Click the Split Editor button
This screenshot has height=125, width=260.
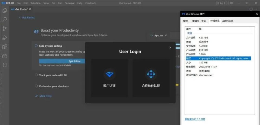coord(75,61)
